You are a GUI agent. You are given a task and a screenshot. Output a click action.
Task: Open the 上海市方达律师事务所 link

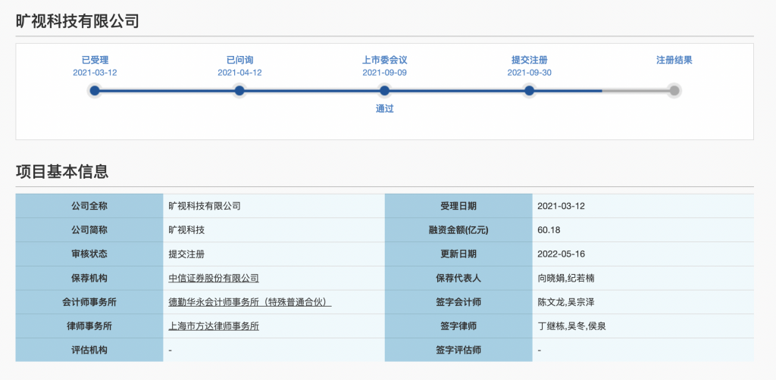214,326
